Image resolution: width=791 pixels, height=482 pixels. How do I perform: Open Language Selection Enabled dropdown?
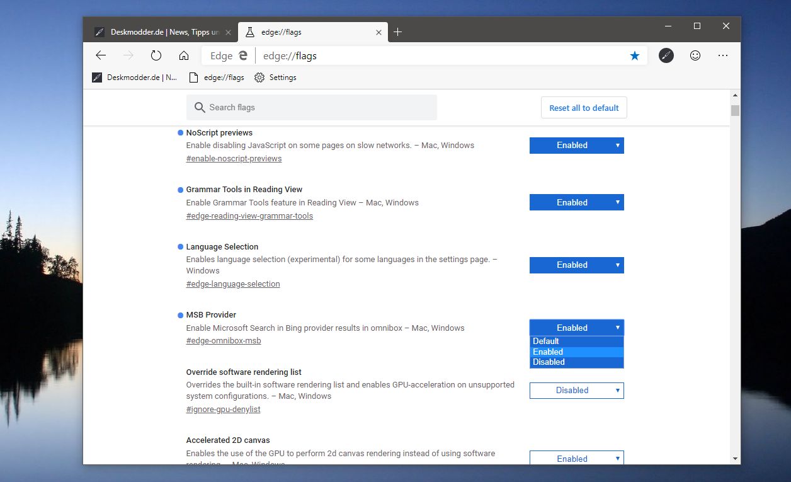coord(577,265)
